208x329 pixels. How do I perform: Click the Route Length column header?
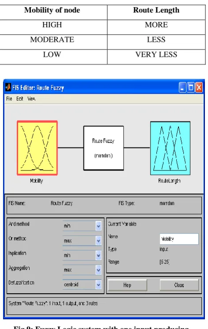[156, 10]
